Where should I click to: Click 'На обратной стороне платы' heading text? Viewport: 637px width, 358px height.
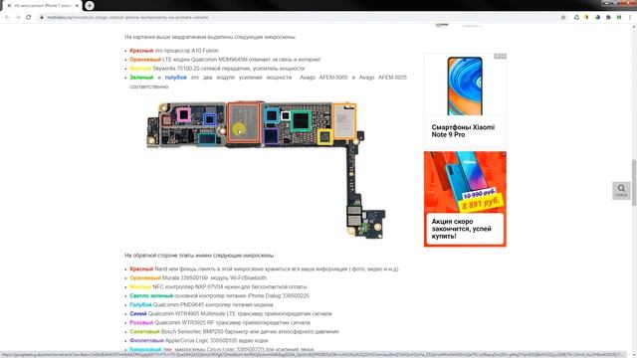(199, 256)
